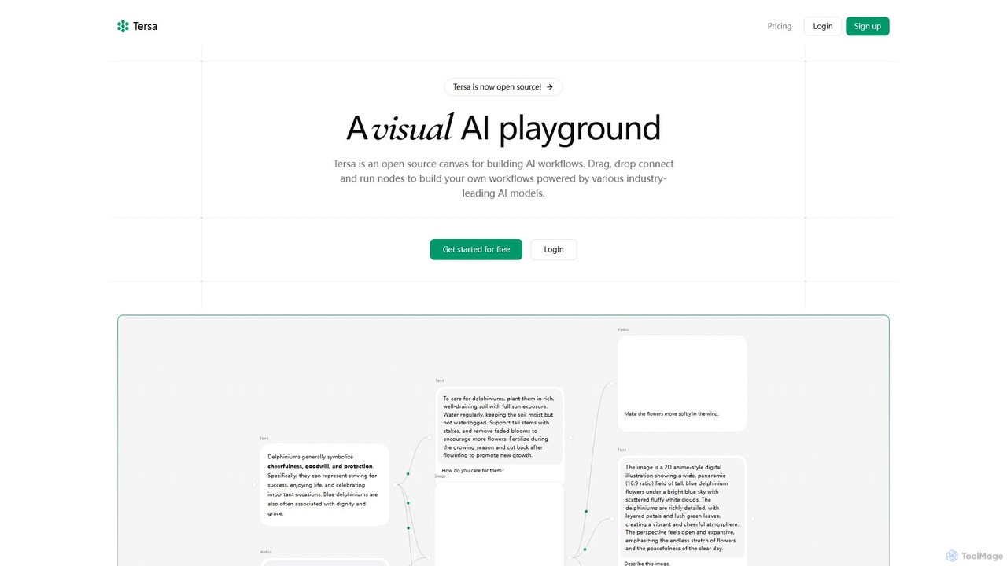This screenshot has height=566, width=1007.
Task: Click Get started for free
Action: point(476,249)
